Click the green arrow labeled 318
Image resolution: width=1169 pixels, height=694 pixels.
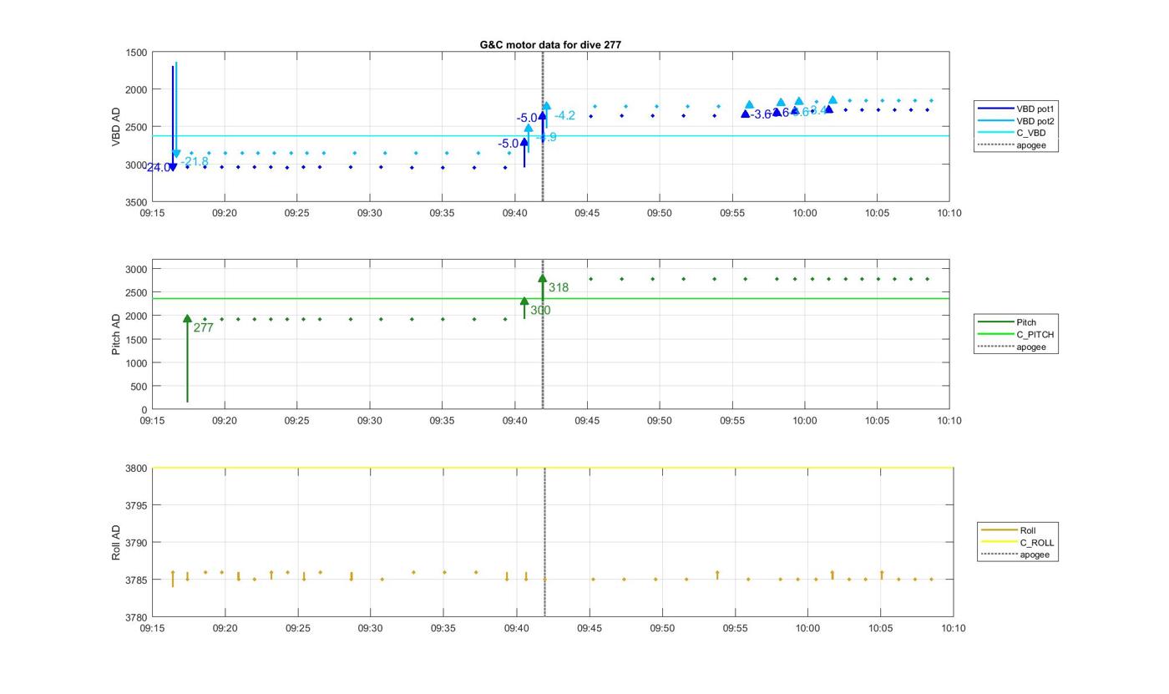click(x=543, y=287)
